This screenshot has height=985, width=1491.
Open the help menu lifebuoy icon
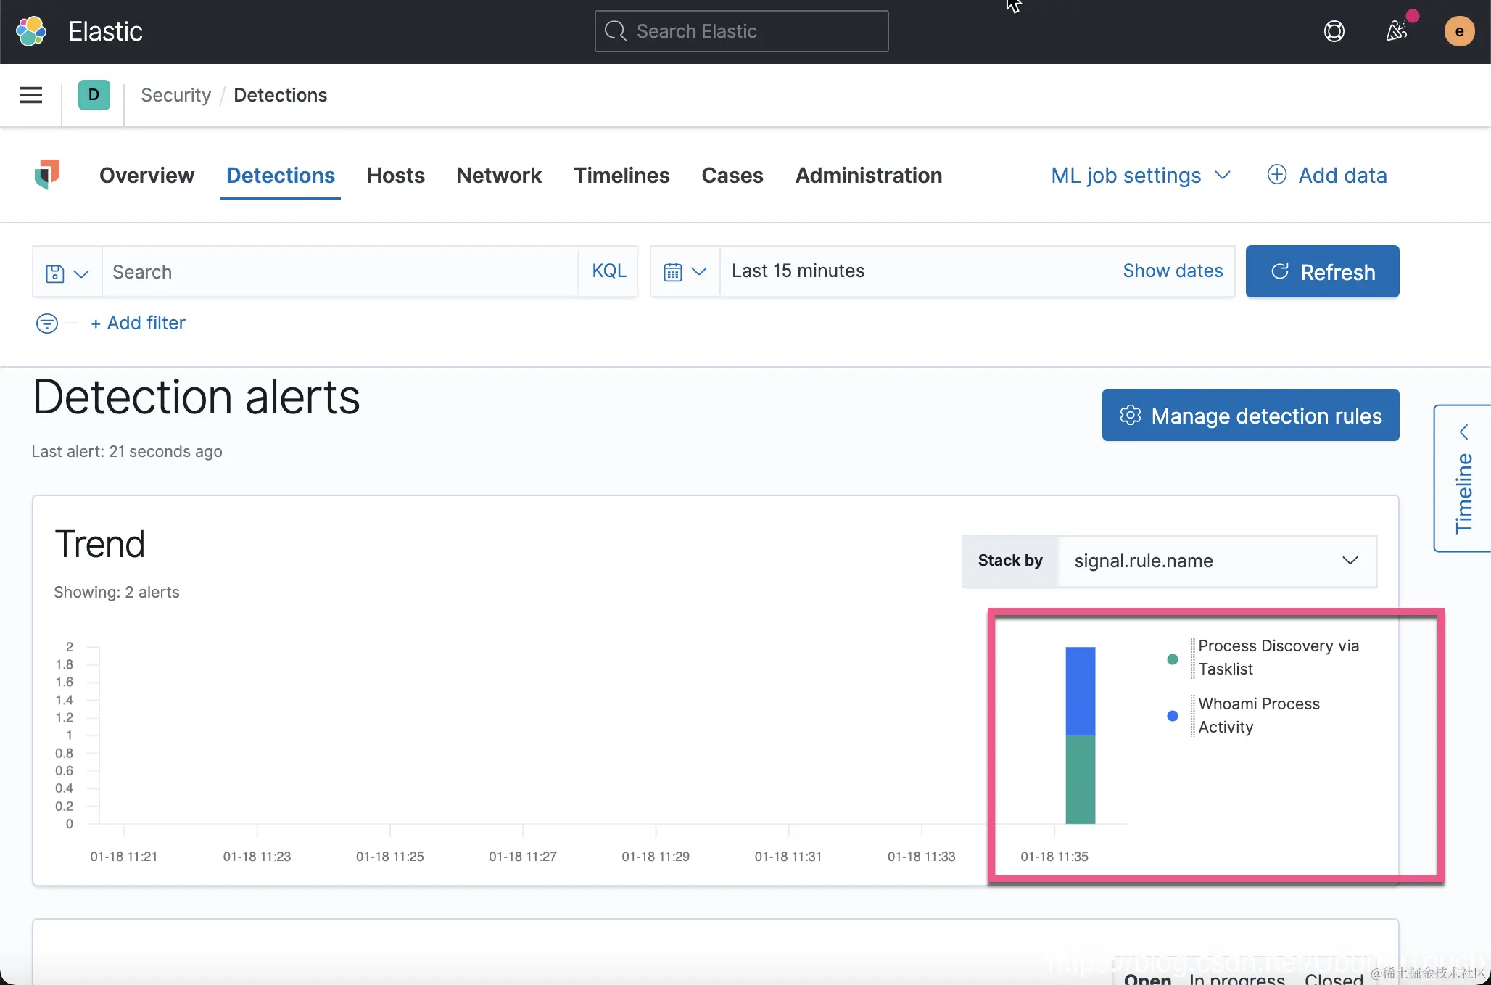point(1334,31)
